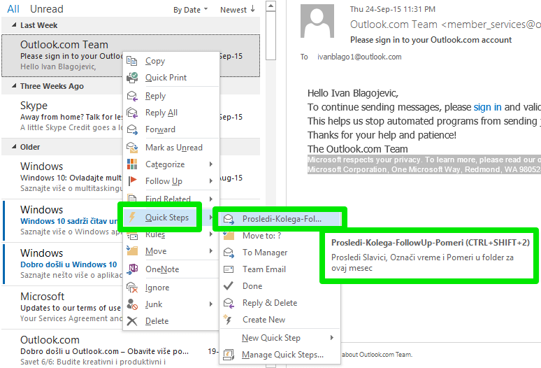Collapse the Last Week group

click(14, 25)
